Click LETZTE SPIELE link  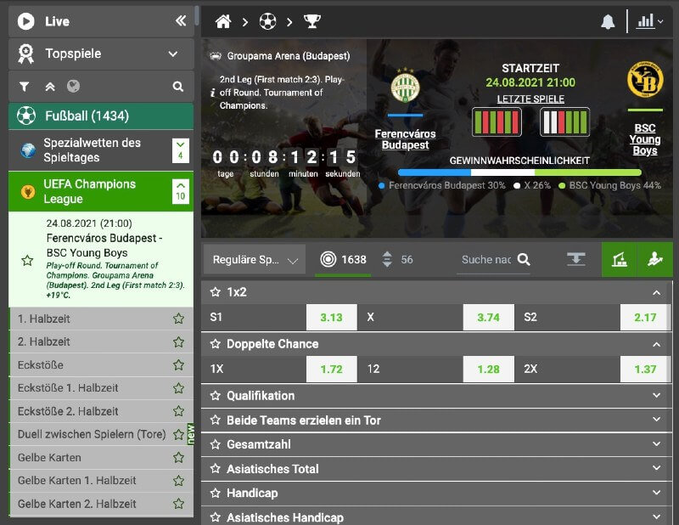(530, 99)
